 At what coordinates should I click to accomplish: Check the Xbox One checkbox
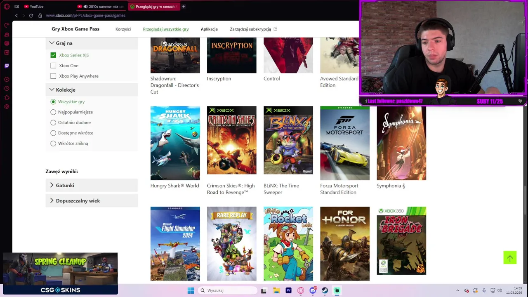[x=53, y=66]
